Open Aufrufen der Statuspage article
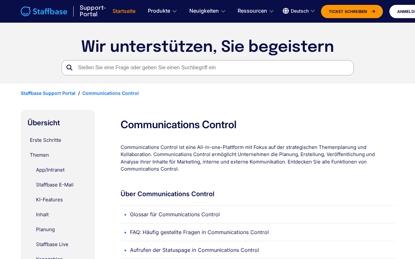Screen dimensions: 415x259 pyautogui.click(x=195, y=250)
